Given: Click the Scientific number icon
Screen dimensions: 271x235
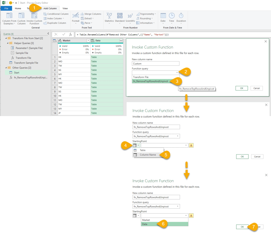Looking at the screenshot, I should pyautogui.click(x=130, y=16).
